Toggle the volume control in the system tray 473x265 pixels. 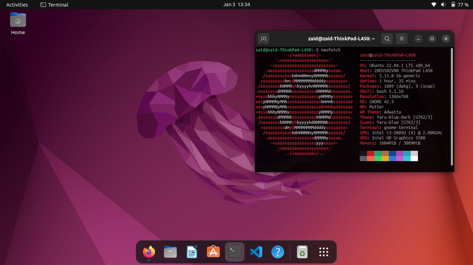pos(443,4)
